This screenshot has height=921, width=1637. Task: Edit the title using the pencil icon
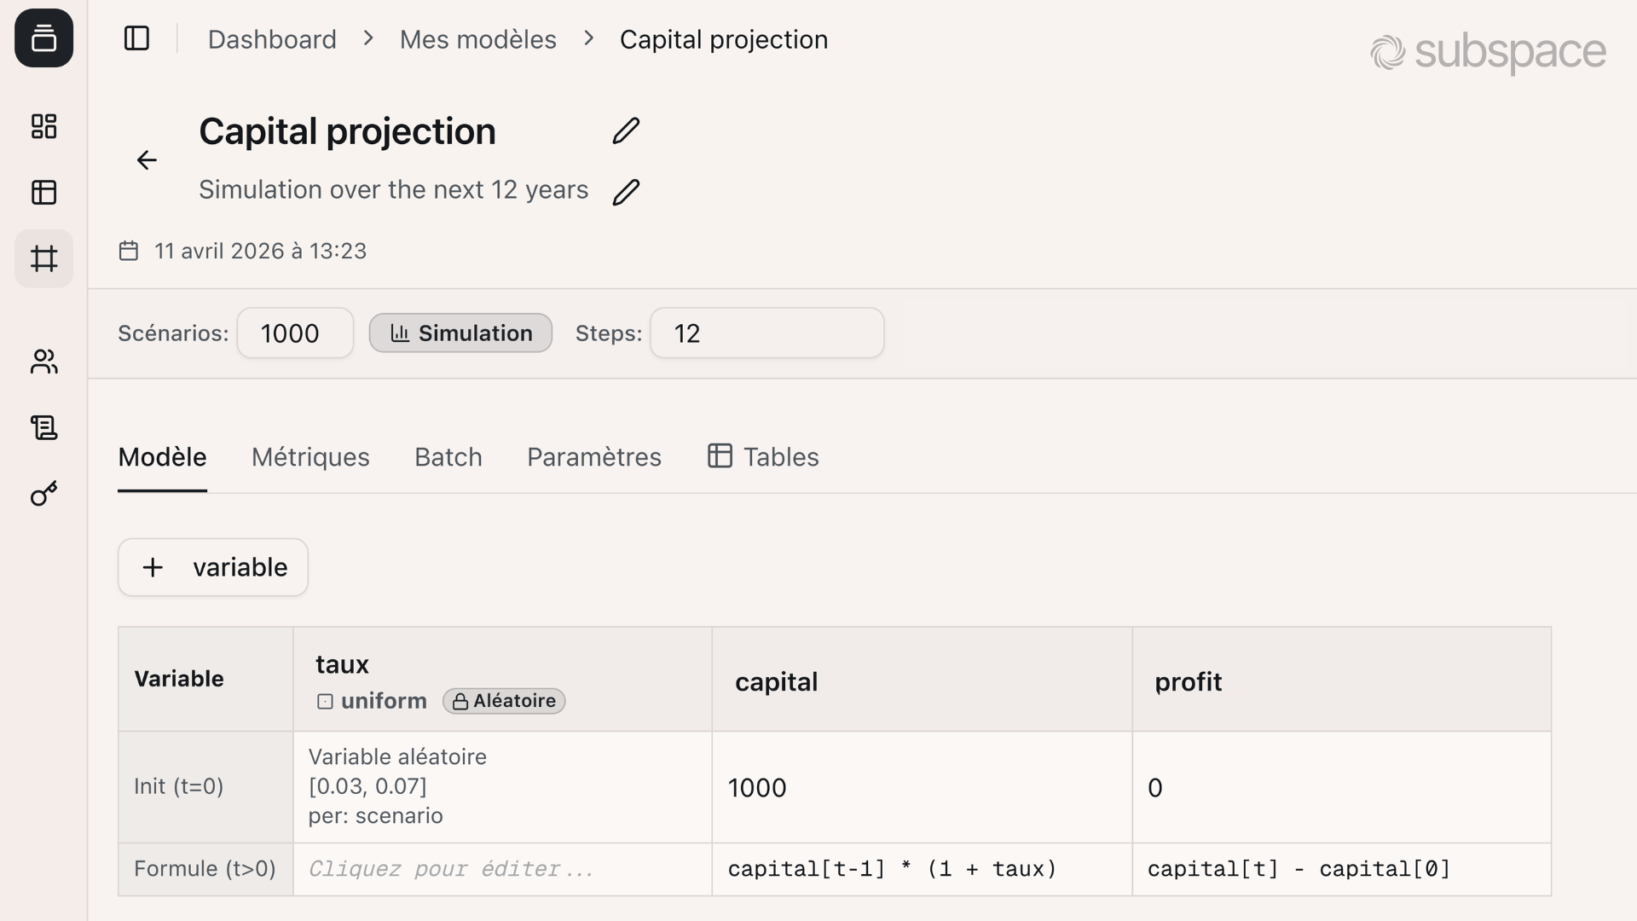click(626, 130)
